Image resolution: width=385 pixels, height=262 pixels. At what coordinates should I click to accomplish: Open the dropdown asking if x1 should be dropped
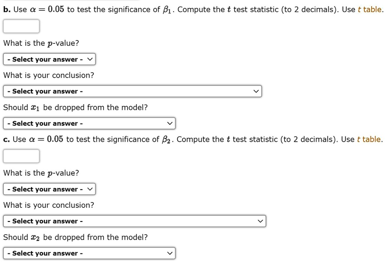click(89, 123)
